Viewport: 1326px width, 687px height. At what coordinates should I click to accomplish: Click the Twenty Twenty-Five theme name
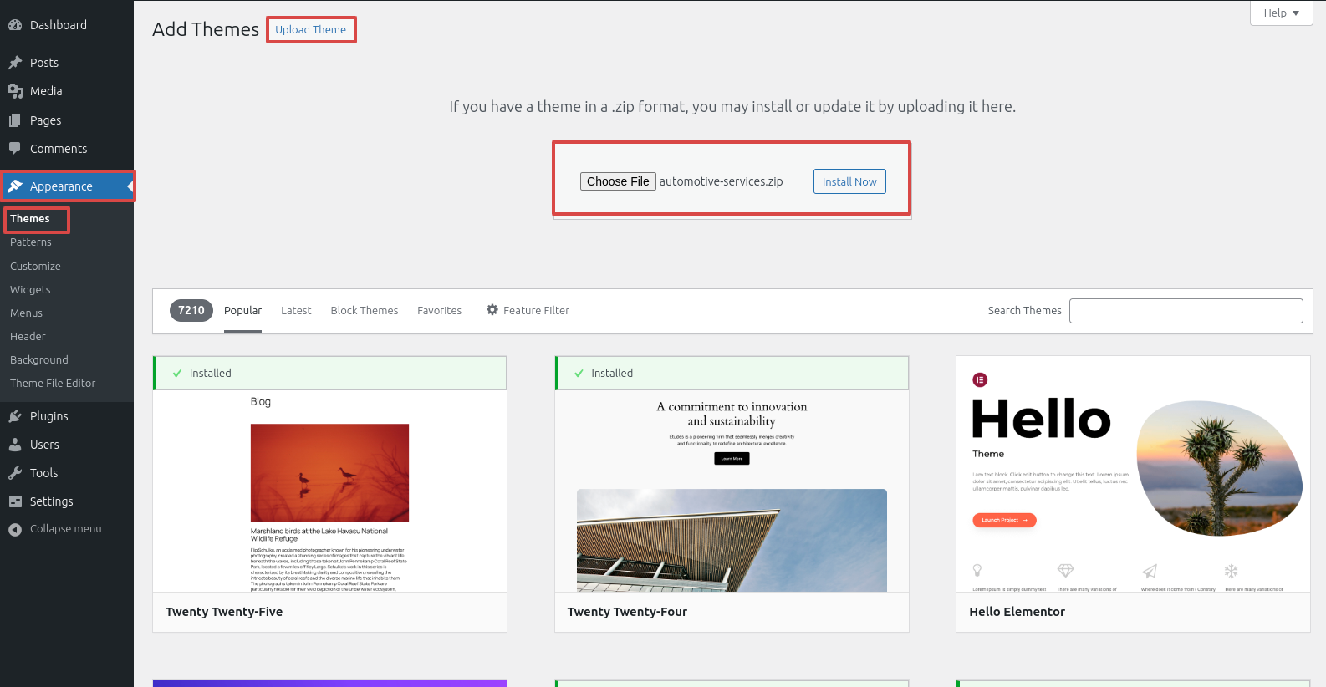pyautogui.click(x=224, y=612)
